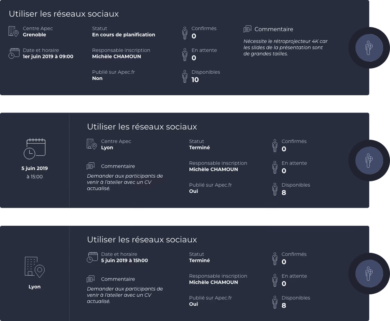
Task: Click the title of the card with the calendar side panel
Action: pyautogui.click(x=142, y=126)
